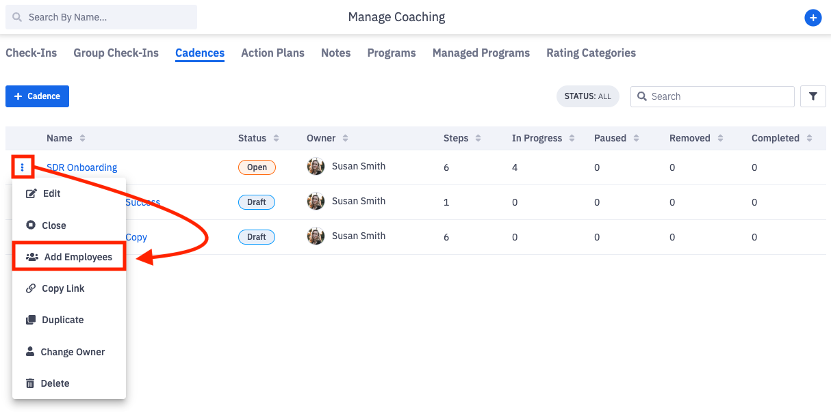Choose Edit from the context menu
This screenshot has width=831, height=412.
[51, 193]
